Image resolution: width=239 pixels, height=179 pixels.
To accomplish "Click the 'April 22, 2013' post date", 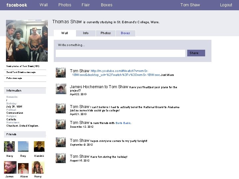I will 78,94.
